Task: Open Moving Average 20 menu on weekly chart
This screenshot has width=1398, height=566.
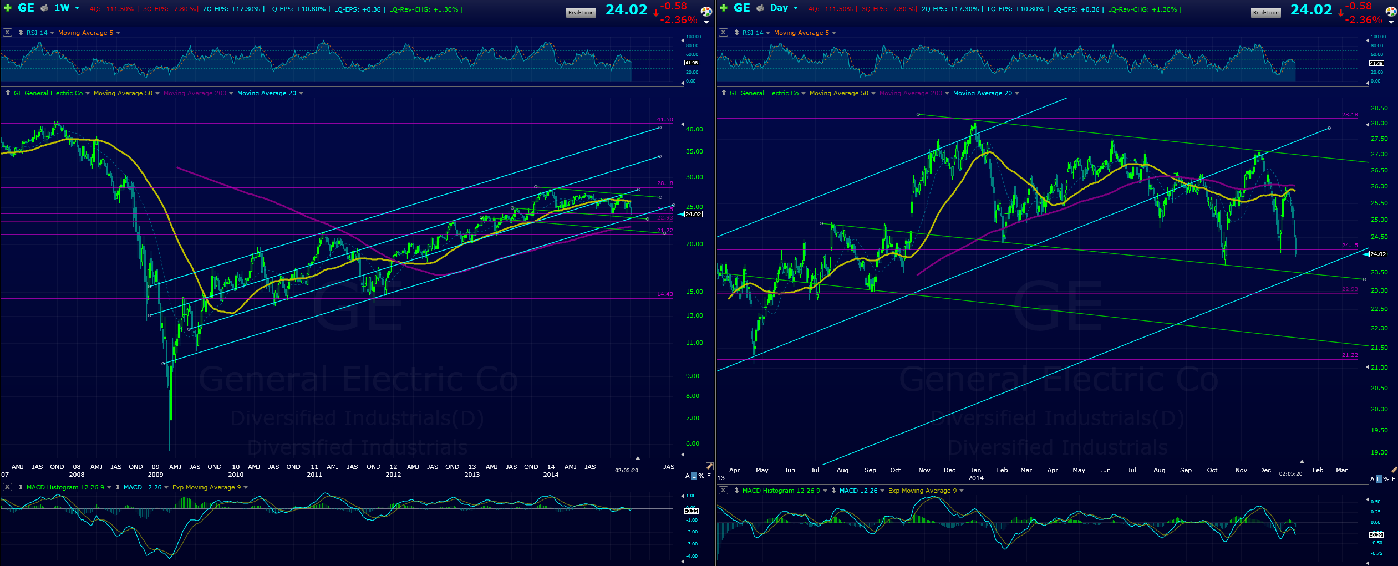Action: coord(301,93)
